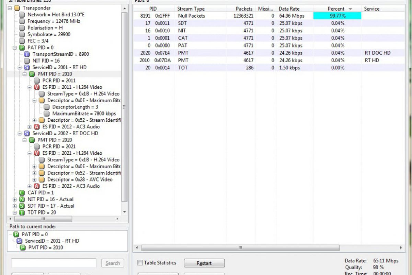Collapse the ServiceID 2002 RT DOC HD node
The image size is (412, 275).
[20, 133]
